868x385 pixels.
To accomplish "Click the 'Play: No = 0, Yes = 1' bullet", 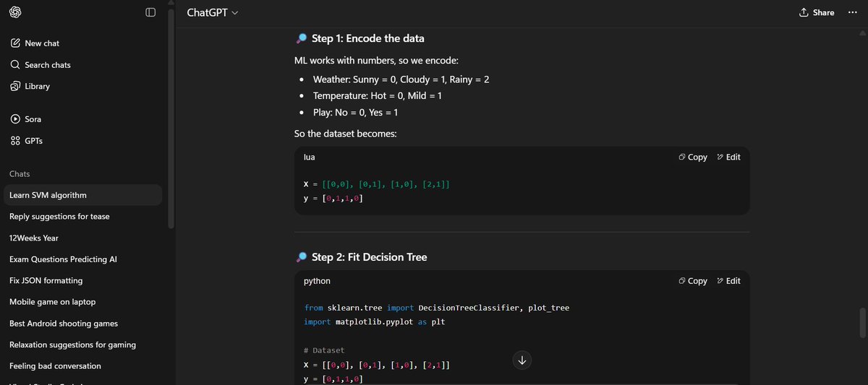I will pyautogui.click(x=355, y=113).
